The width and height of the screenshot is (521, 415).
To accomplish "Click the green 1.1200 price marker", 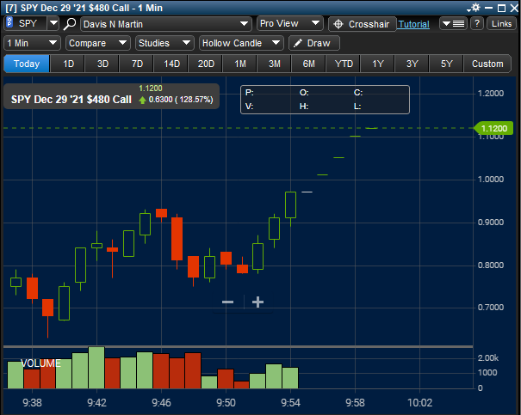I will 496,128.
